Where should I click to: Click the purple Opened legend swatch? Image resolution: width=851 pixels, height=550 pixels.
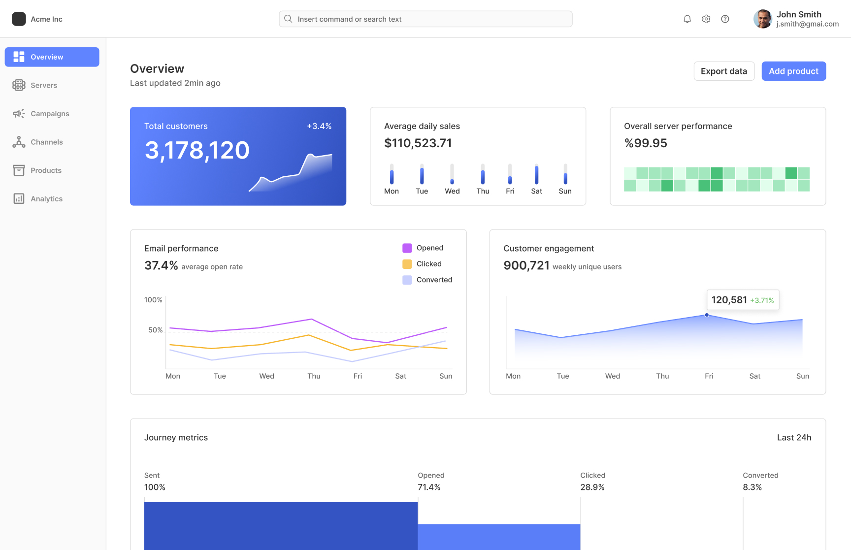(x=407, y=248)
